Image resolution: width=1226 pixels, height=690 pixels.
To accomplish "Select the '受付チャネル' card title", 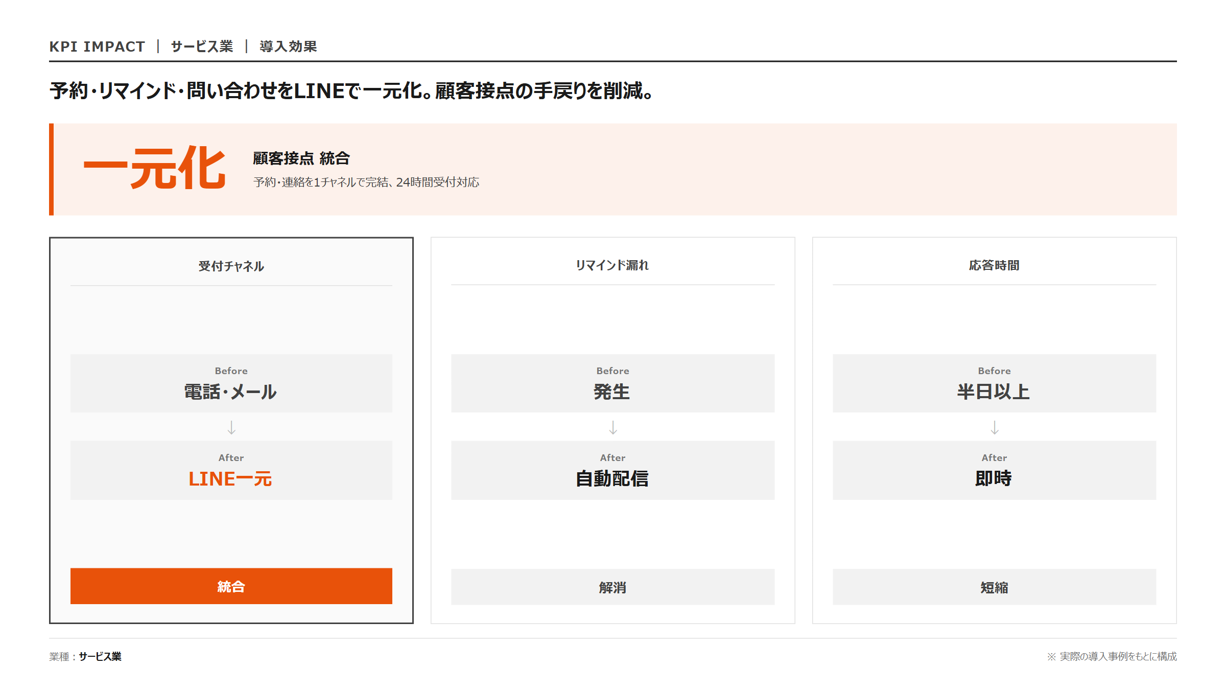I will point(231,266).
